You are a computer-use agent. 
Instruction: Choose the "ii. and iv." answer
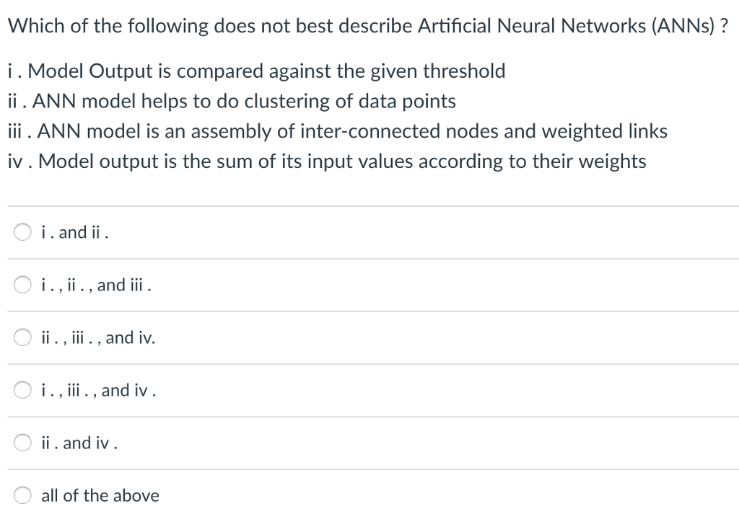[22, 443]
